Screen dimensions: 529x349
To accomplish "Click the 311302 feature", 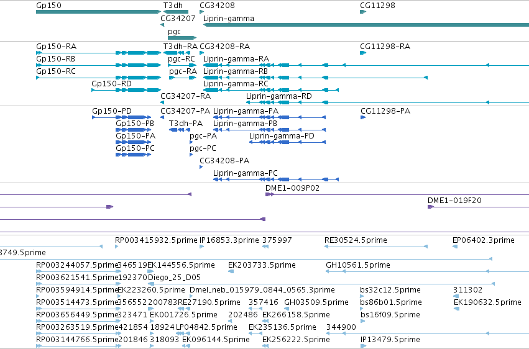I will point(456,296).
